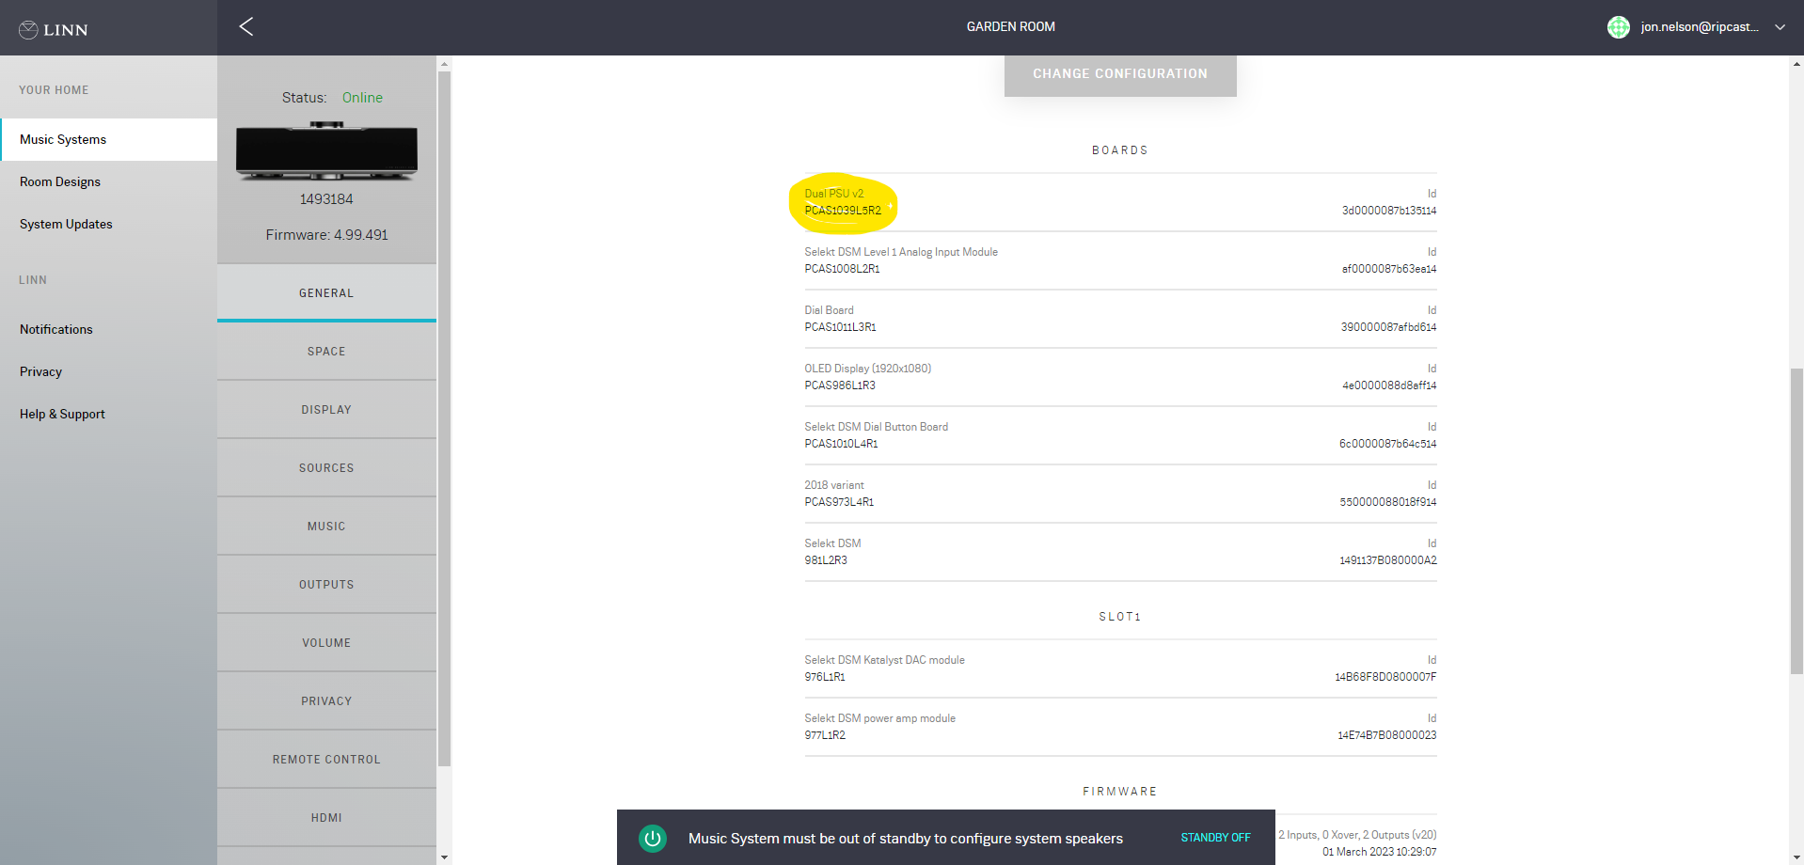The height and width of the screenshot is (865, 1804).
Task: Select the VOLUME tab
Action: click(x=326, y=643)
